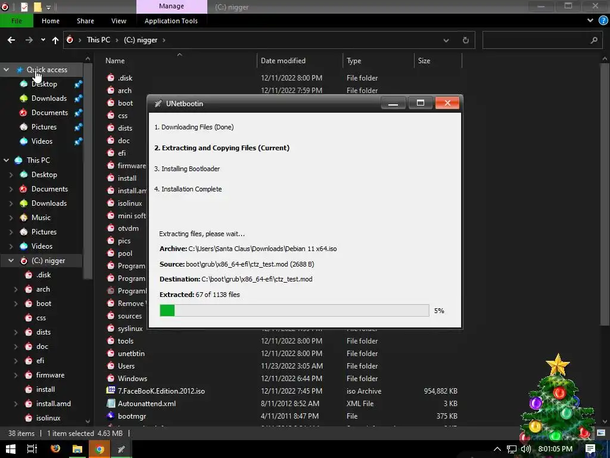
Task: Click the Forward arrow in Explorer
Action: click(x=29, y=40)
